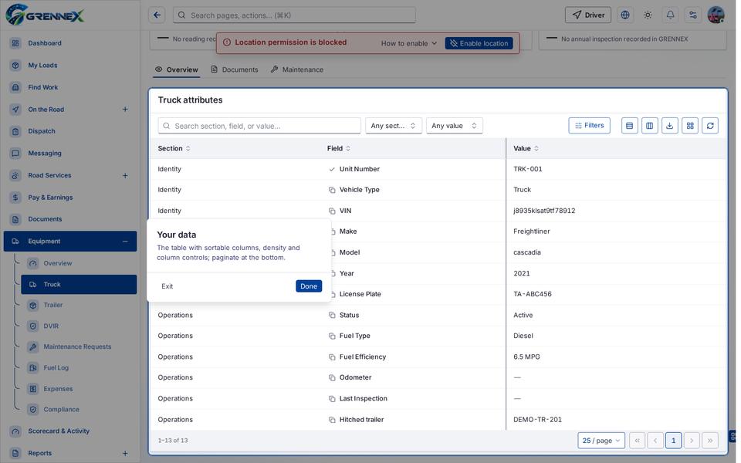Expand Reports plus icon
The width and height of the screenshot is (741, 463).
pyautogui.click(x=125, y=454)
